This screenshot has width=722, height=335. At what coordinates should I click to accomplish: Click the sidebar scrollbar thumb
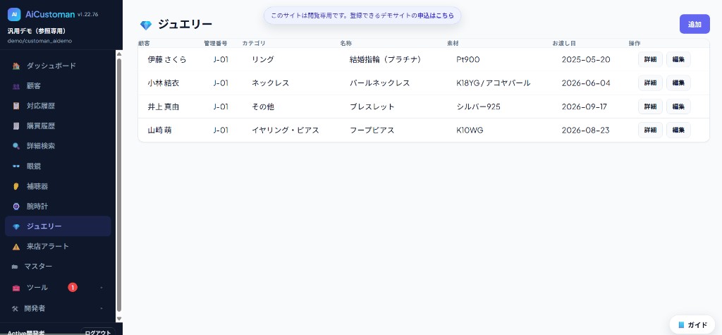tap(118, 184)
